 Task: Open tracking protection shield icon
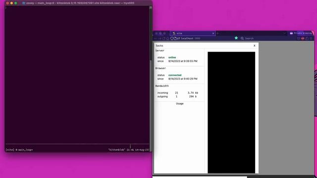click(172, 39)
